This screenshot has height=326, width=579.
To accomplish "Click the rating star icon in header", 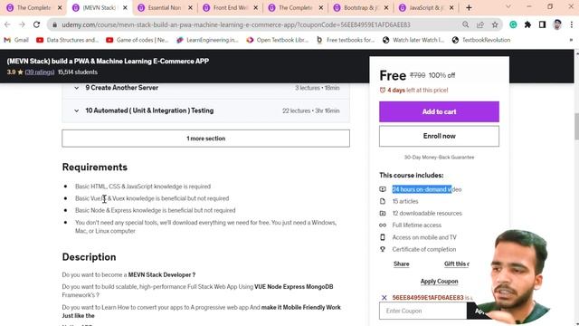I will (x=20, y=72).
